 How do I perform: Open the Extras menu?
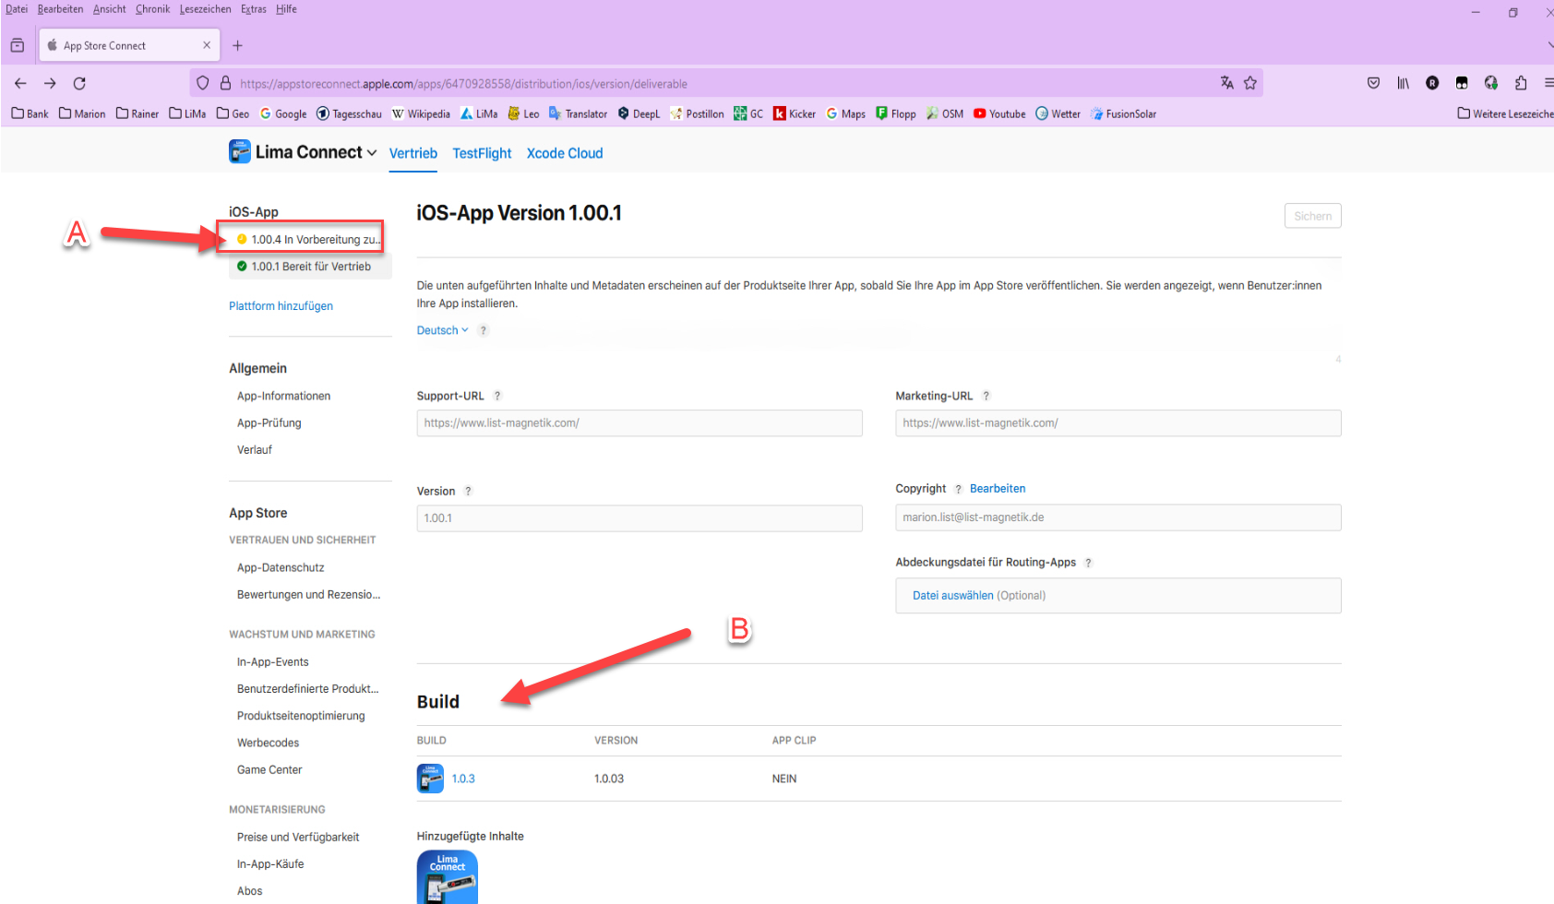[254, 9]
